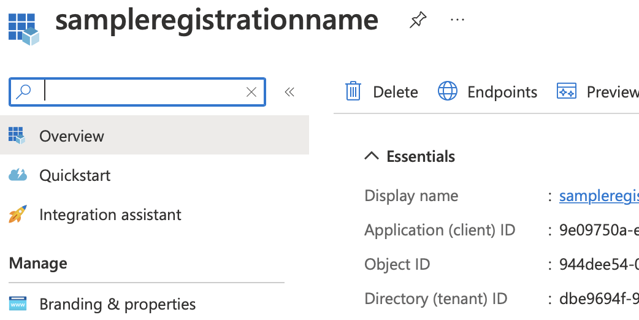
Task: Open Branding & properties
Action: pyautogui.click(x=117, y=304)
